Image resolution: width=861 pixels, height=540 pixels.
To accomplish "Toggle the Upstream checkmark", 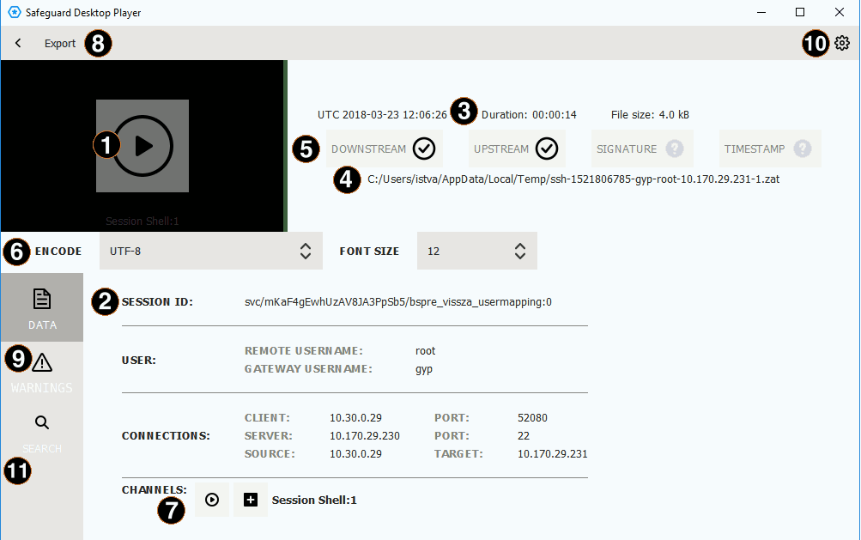I will pyautogui.click(x=547, y=149).
